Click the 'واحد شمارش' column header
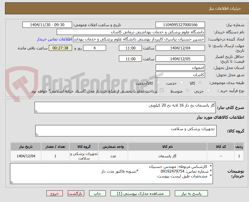 point(113,146)
